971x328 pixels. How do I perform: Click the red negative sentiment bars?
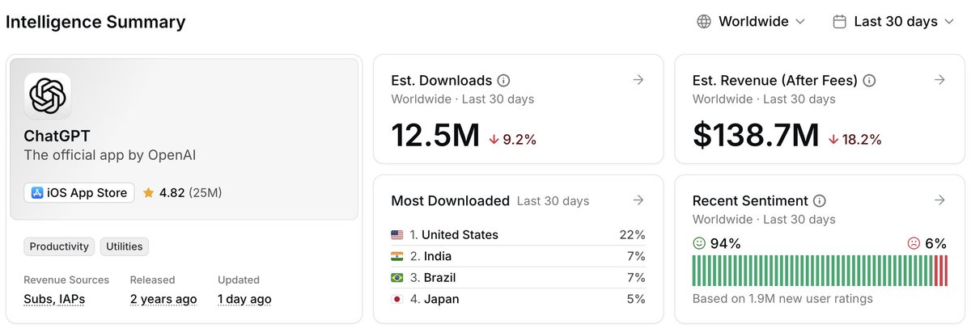click(x=941, y=270)
